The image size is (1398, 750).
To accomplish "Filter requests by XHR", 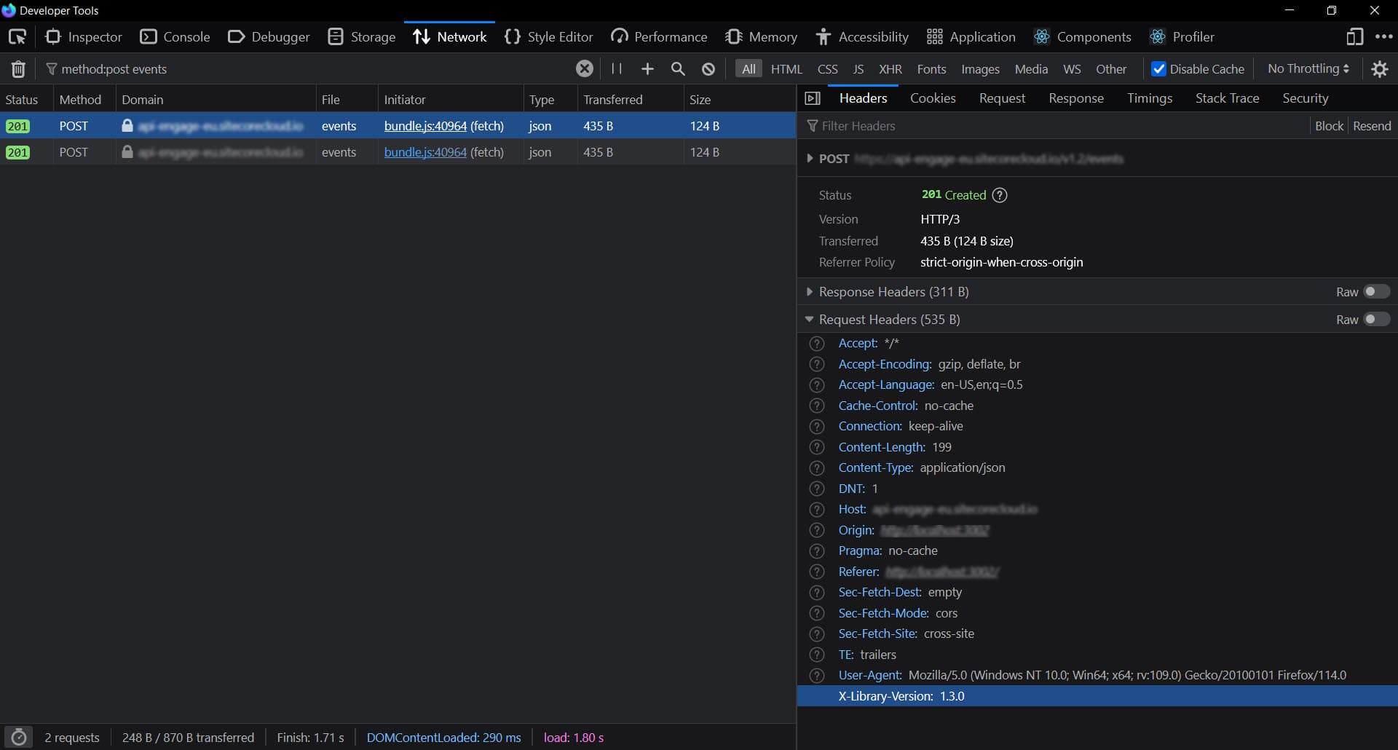I will coord(890,68).
